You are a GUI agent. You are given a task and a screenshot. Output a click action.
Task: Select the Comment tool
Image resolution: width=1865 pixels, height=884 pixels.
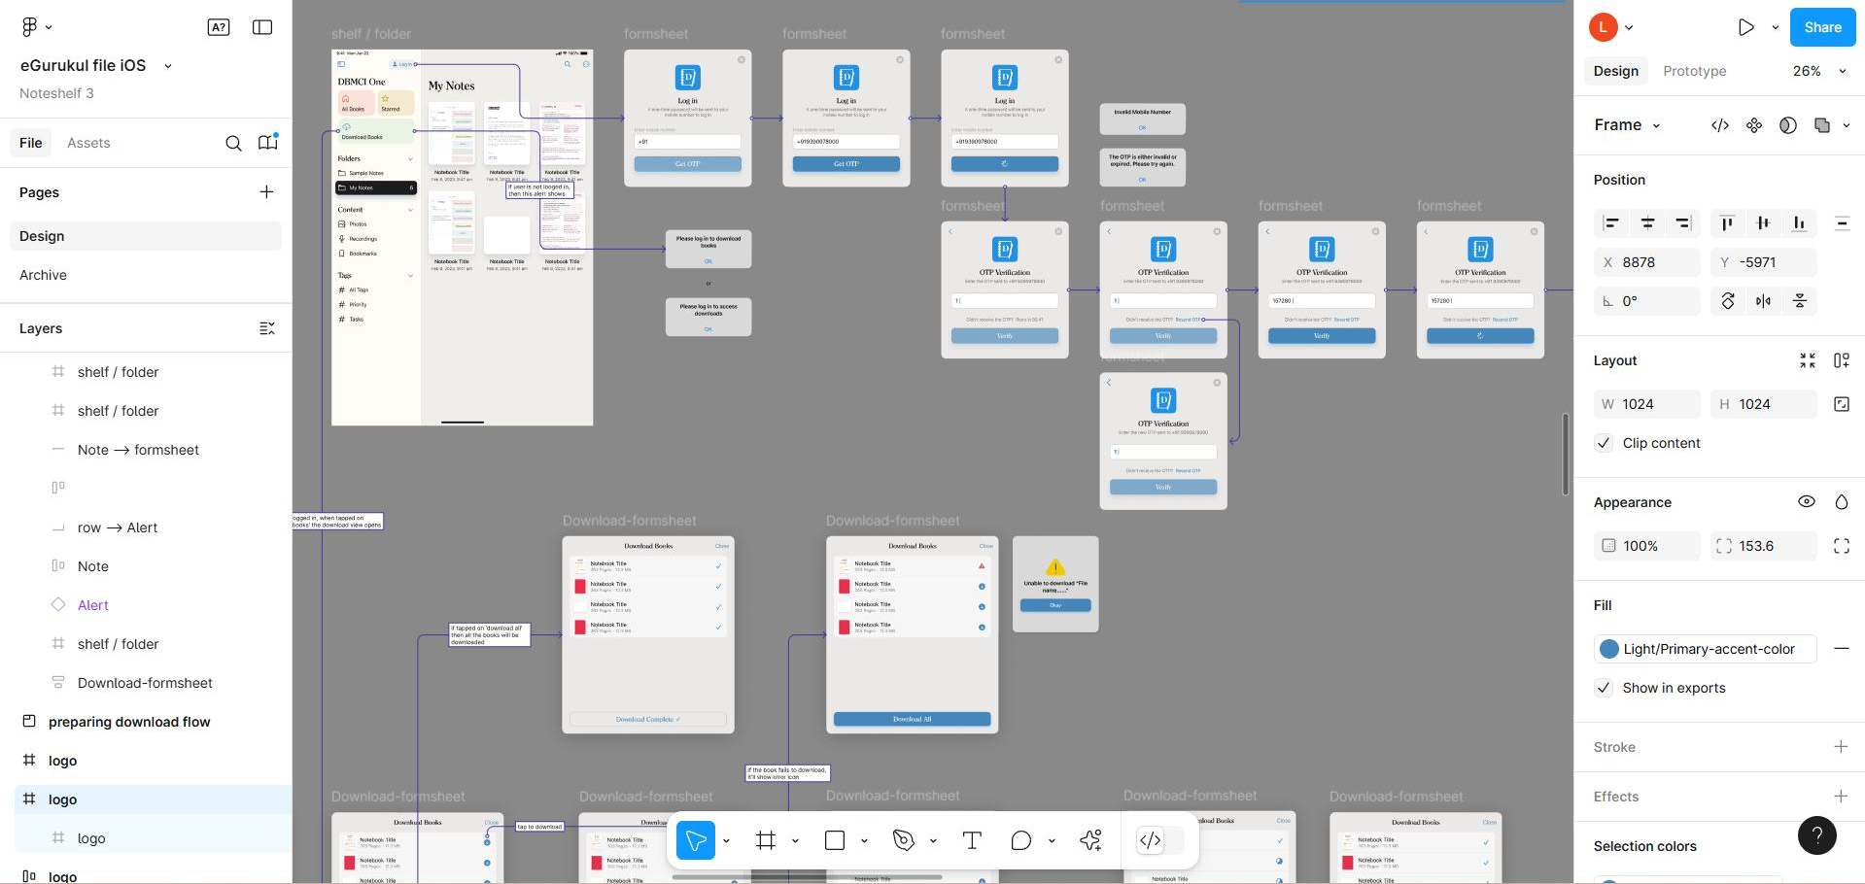pyautogui.click(x=1020, y=840)
